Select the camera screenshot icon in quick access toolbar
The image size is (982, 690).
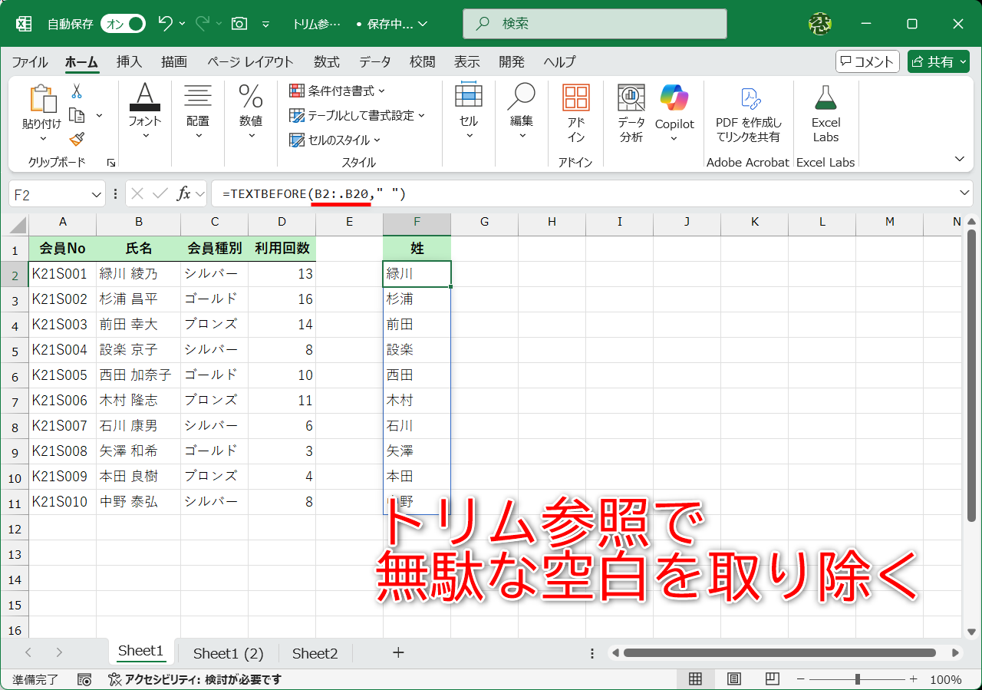[x=238, y=24]
